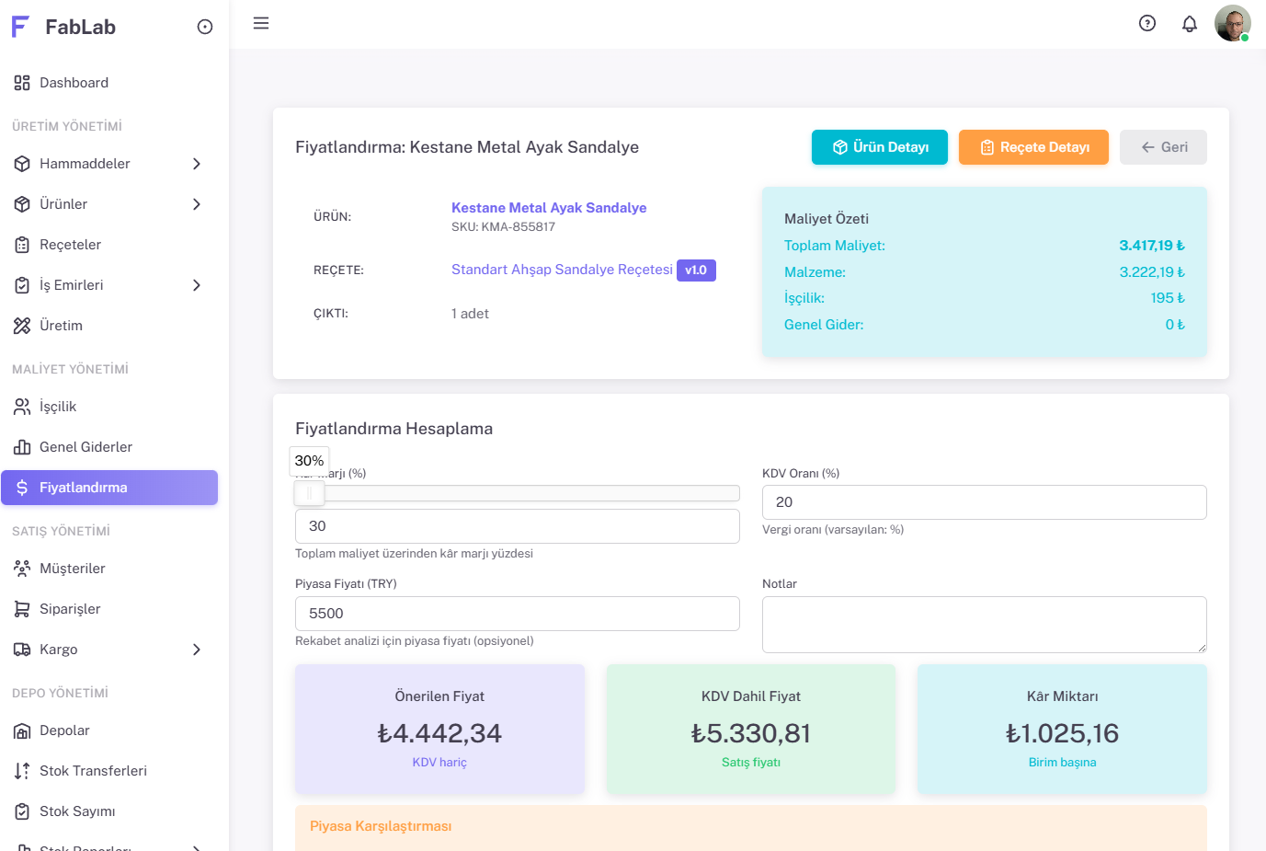Click the Dashboard grid icon

pyautogui.click(x=22, y=83)
